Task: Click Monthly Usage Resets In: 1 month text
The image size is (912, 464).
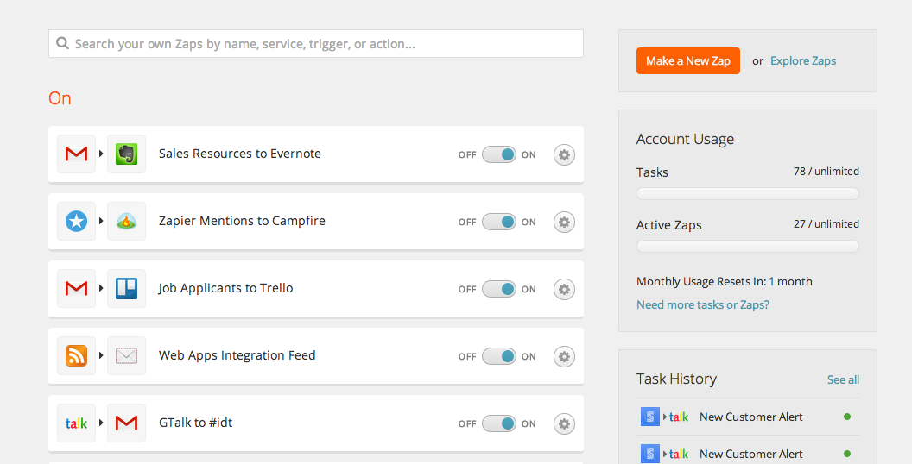Action: click(x=724, y=282)
